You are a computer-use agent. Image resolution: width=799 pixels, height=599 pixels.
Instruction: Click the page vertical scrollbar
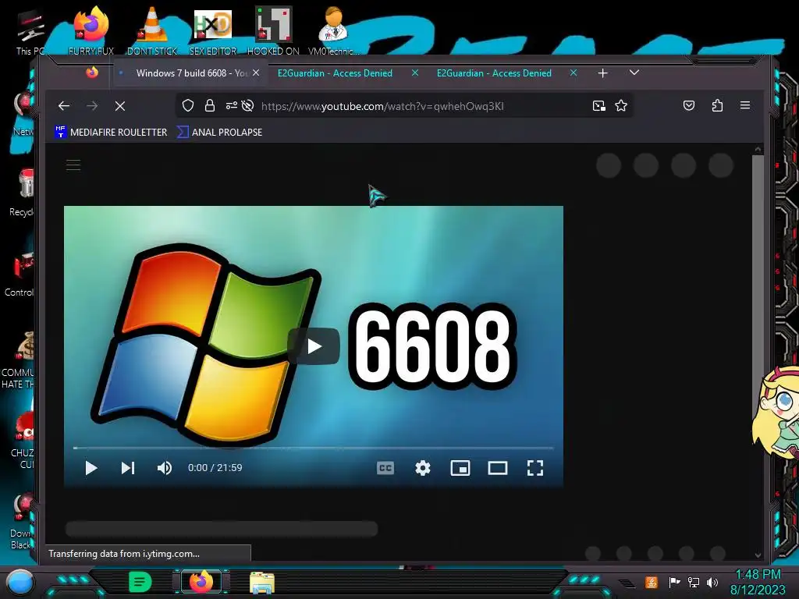tap(758, 352)
